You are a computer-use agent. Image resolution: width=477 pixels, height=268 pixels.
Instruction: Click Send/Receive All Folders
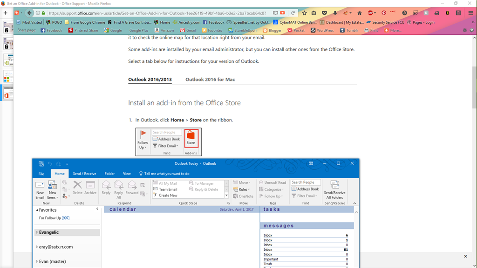click(x=334, y=190)
